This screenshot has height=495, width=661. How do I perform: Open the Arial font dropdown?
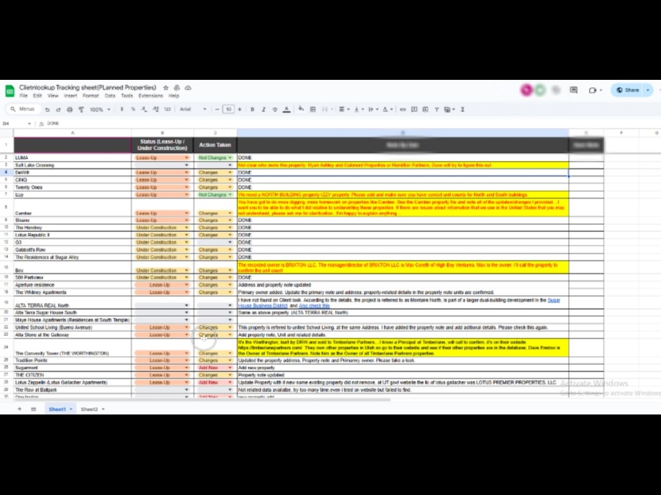(193, 110)
